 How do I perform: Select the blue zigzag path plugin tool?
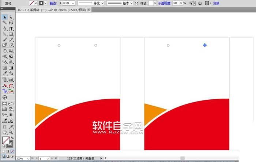pyautogui.click(x=4, y=91)
